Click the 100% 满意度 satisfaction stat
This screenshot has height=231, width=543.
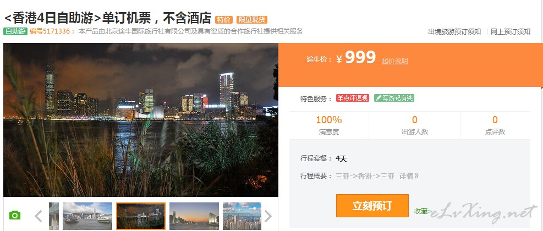[329, 125]
